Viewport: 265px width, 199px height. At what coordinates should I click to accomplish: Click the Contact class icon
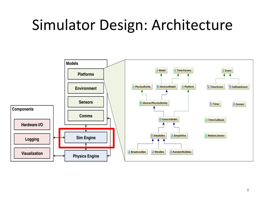point(234,104)
